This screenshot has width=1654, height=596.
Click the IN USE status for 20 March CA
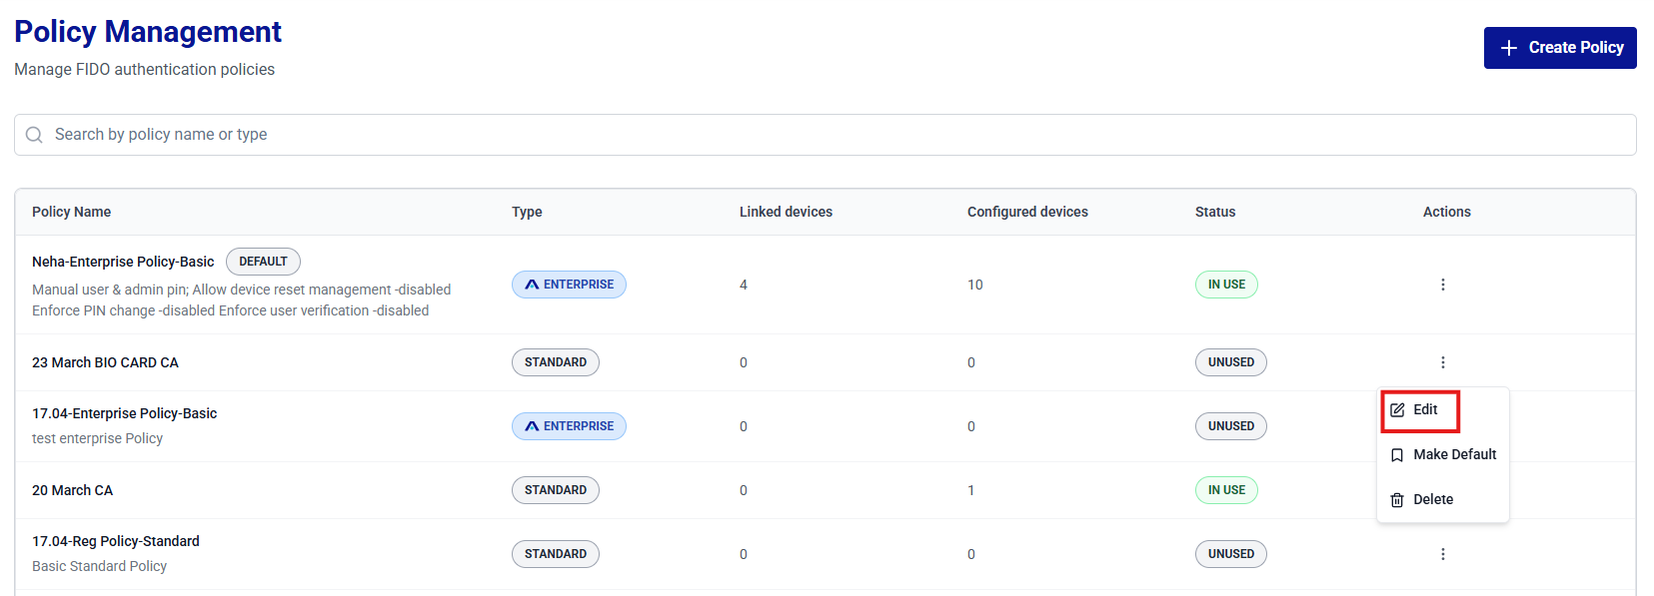[x=1226, y=490]
